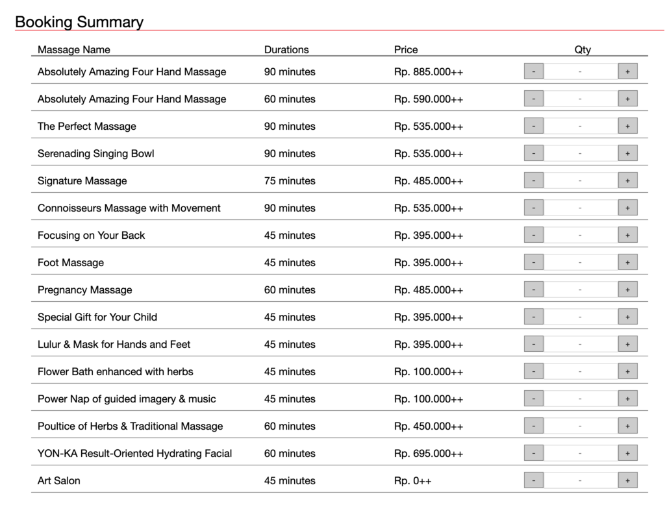Remove one Special Gift for Your Child
This screenshot has height=505, width=665.
click(534, 317)
